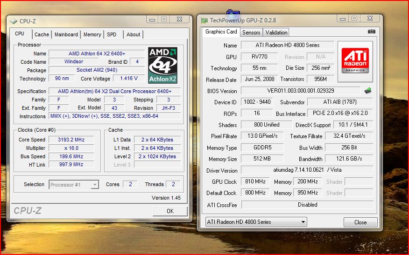Click the OK button in CPU-Z

(170, 211)
